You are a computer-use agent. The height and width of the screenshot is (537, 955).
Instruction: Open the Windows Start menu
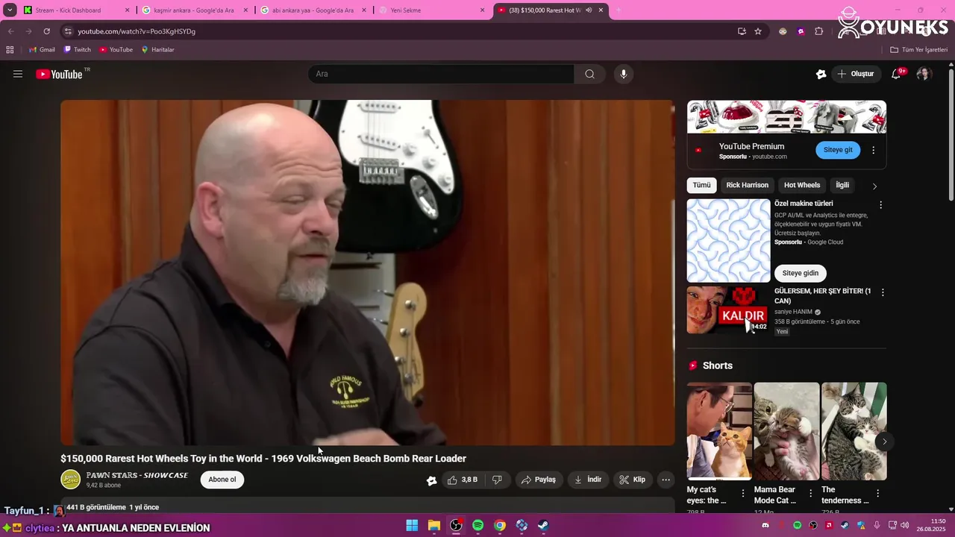click(x=412, y=526)
